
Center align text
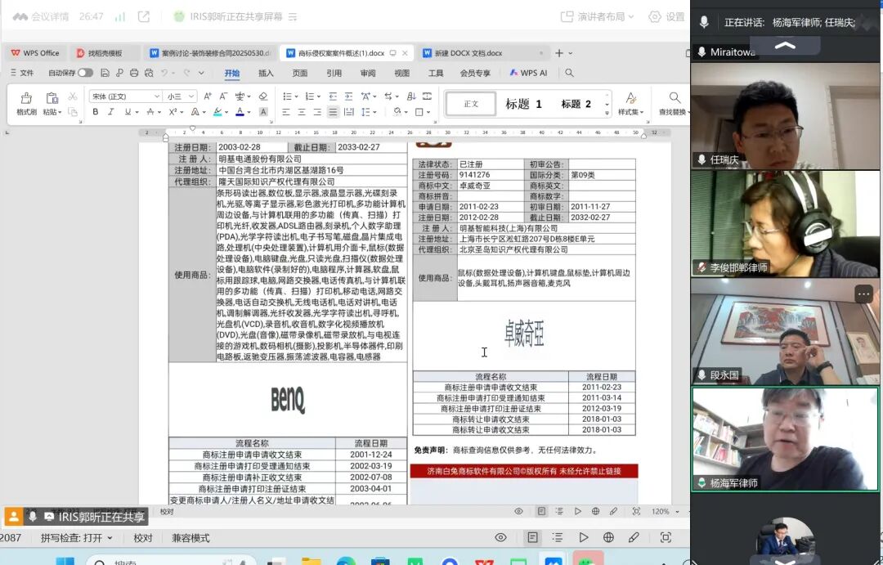tap(302, 112)
